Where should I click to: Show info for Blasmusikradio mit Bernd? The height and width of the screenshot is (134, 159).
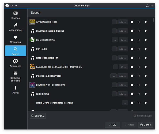pyautogui.click(x=132, y=31)
